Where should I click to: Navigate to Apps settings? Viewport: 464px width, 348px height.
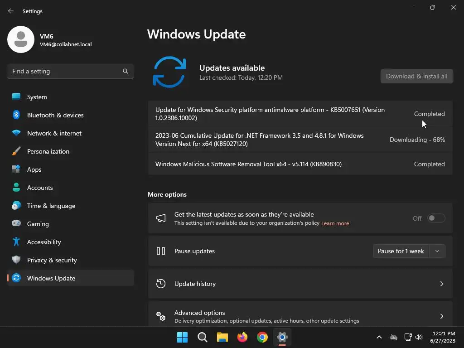click(x=70, y=169)
